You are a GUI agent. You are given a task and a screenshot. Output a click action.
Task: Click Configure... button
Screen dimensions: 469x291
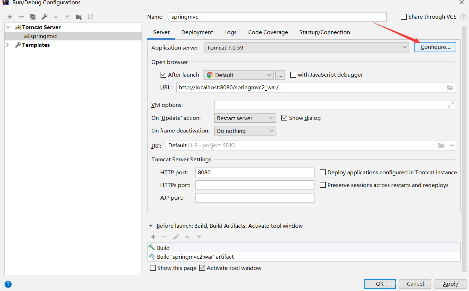tap(435, 47)
